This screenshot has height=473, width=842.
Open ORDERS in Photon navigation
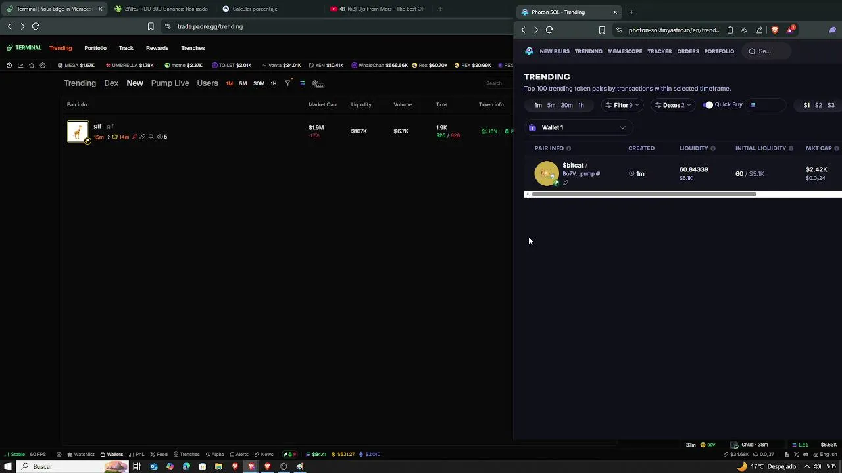tap(688, 51)
